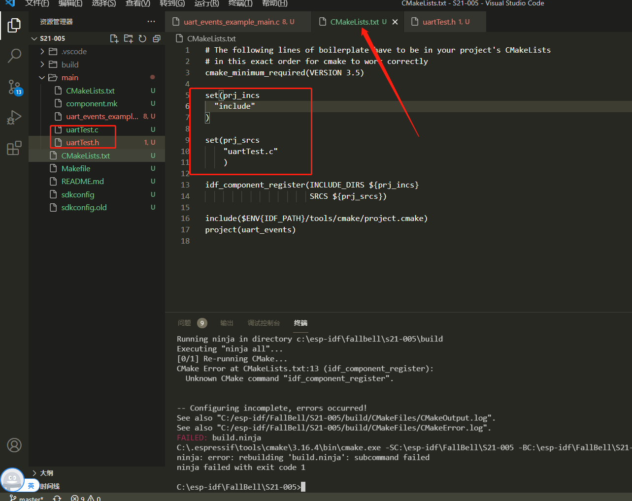The width and height of the screenshot is (632, 501).
Task: Open uartTest.c in the file tree
Action: pos(82,129)
